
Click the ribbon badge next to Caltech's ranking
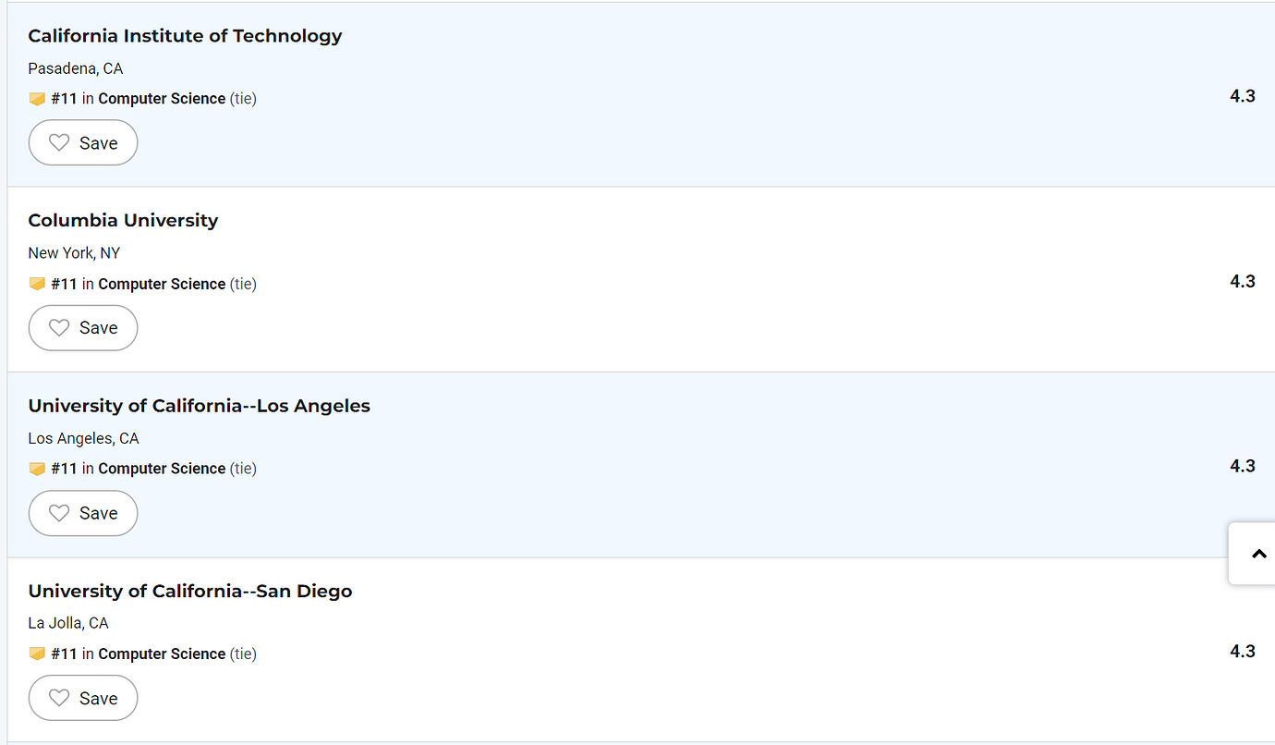[x=37, y=98]
